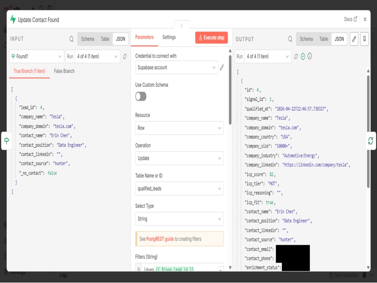The width and height of the screenshot is (377, 283).
Task: Open the previous node Found? handle
Action: (x=6, y=141)
